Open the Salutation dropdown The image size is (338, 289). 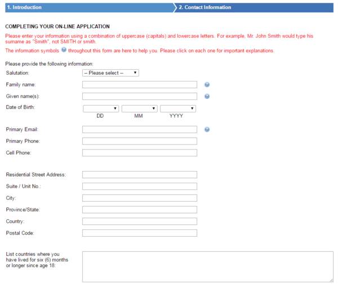(110, 73)
